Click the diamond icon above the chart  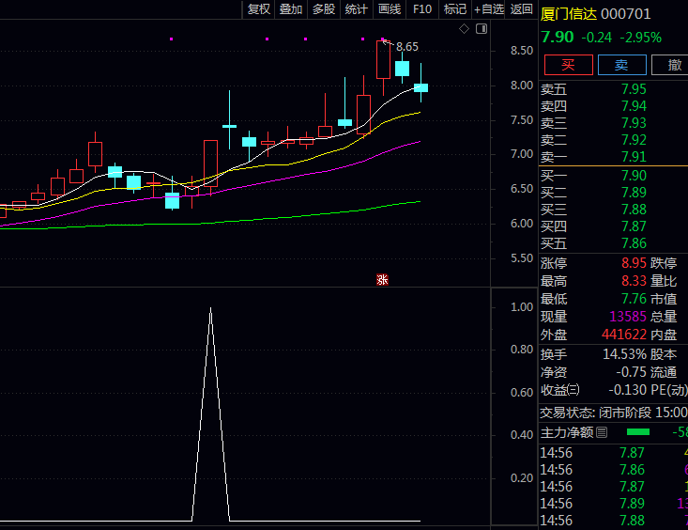coord(464,29)
